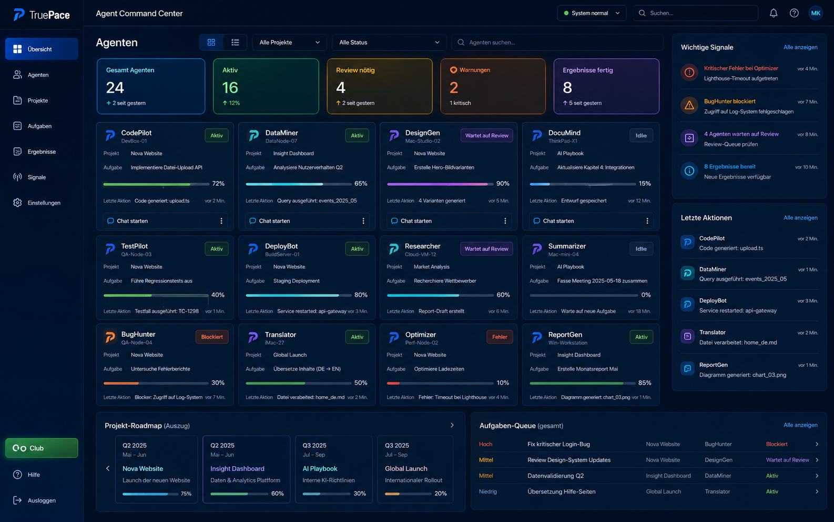Image resolution: width=834 pixels, height=522 pixels.
Task: Click the review queue signal icon
Action: click(689, 138)
